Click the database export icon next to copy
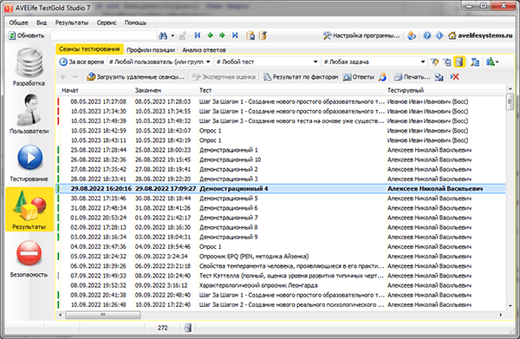Image resolution: width=520 pixels, height=339 pixels. [263, 36]
